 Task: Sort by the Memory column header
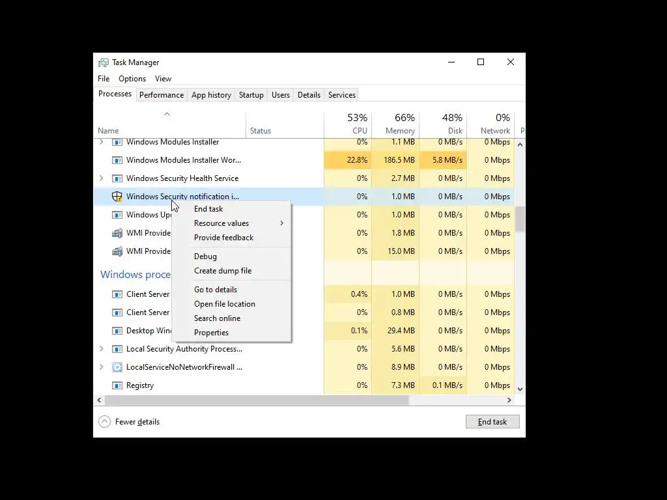(x=395, y=124)
